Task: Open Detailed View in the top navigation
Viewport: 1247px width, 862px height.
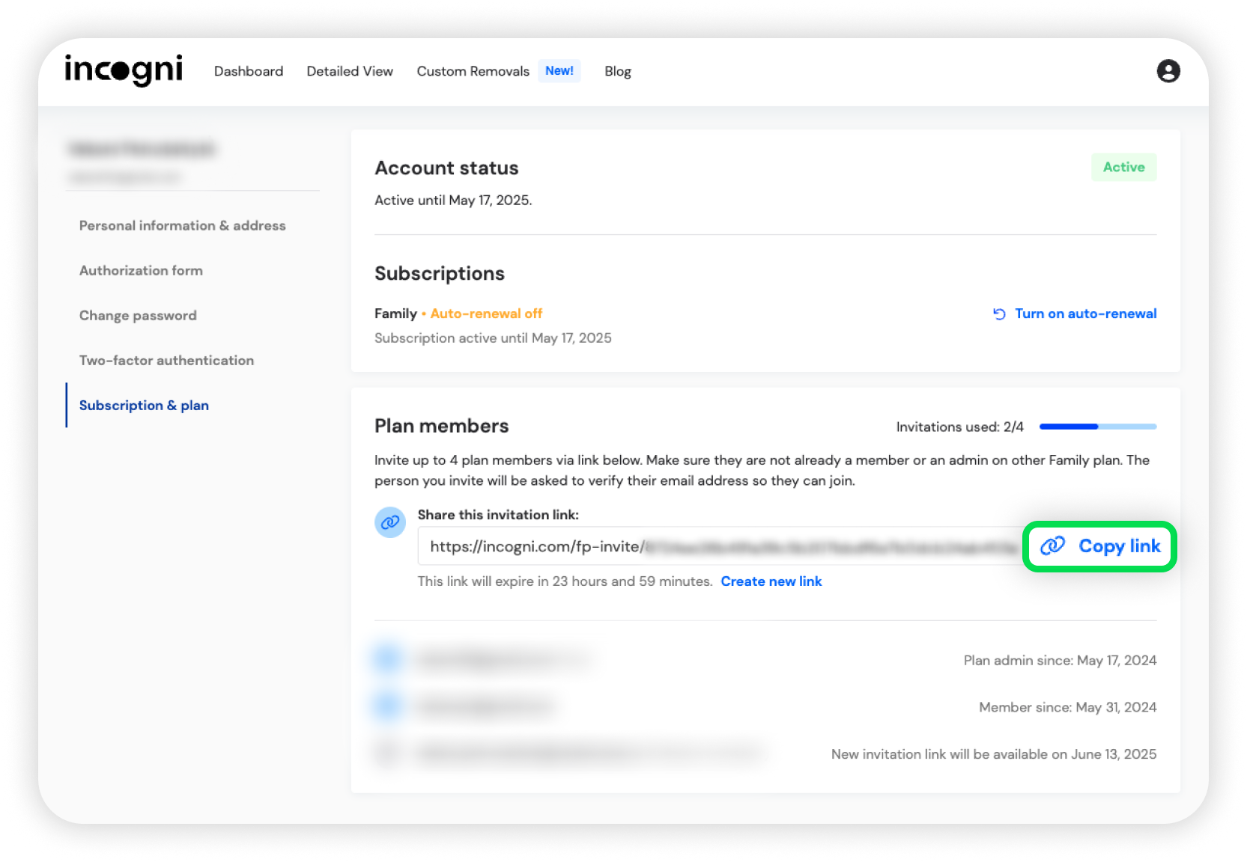Action: pos(350,71)
